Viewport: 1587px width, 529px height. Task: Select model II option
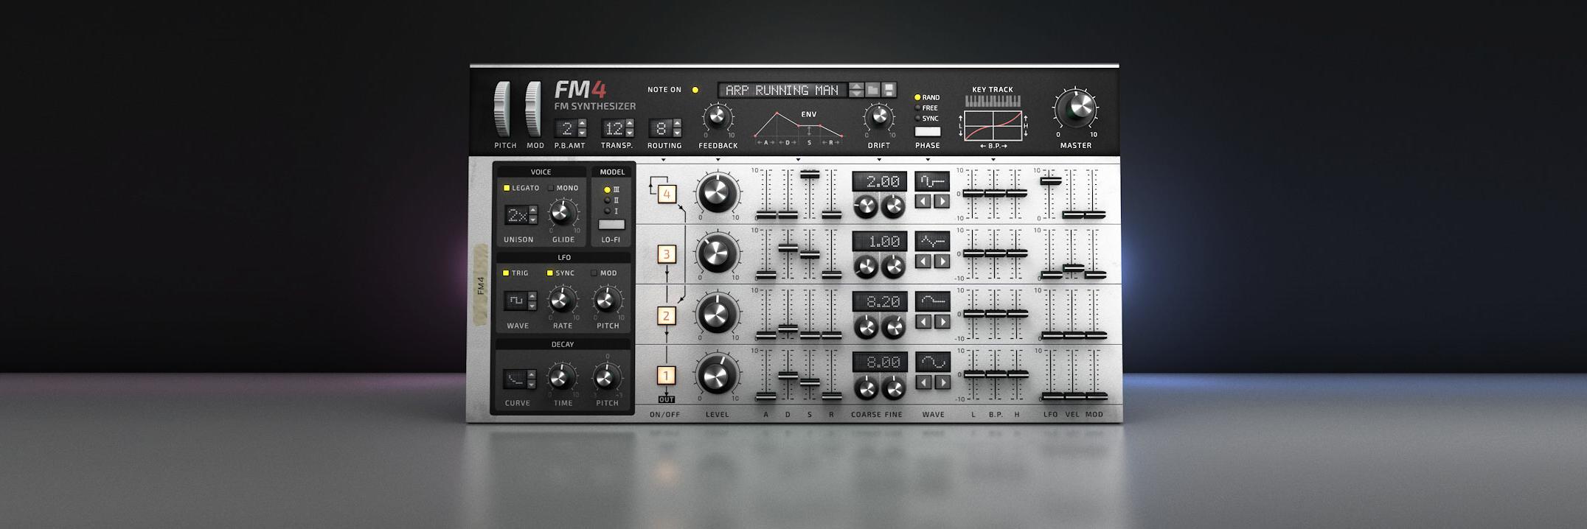pos(611,200)
